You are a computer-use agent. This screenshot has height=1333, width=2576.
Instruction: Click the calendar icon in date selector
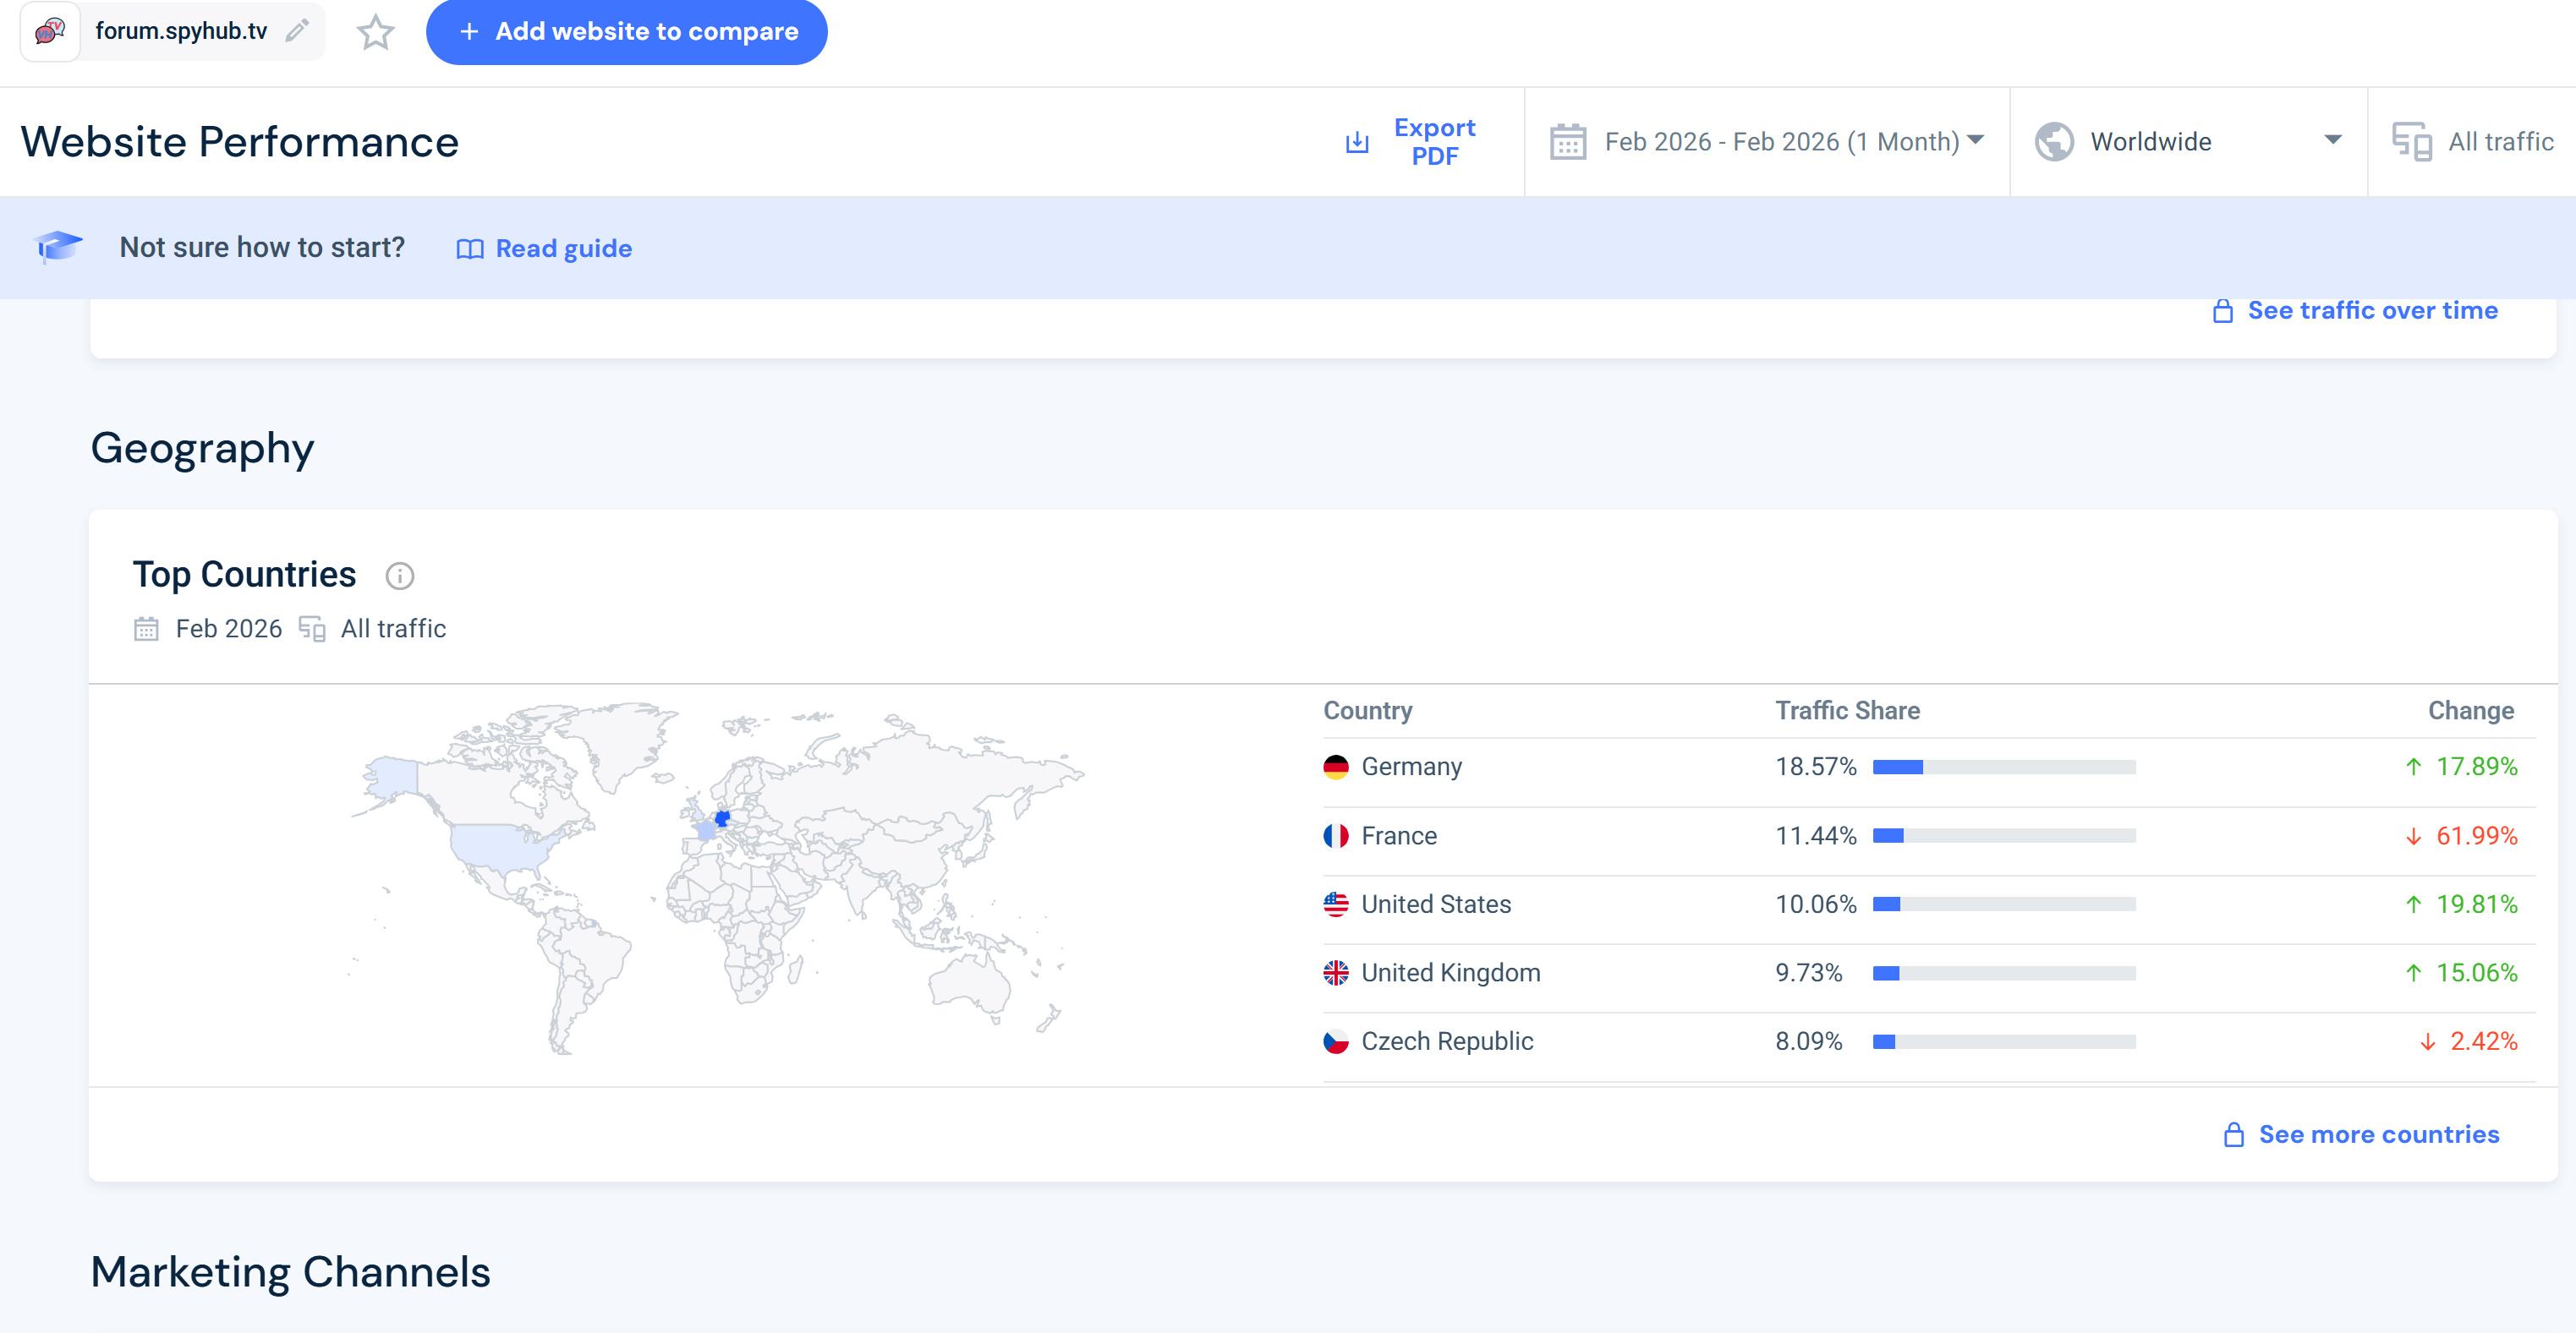pos(1567,142)
